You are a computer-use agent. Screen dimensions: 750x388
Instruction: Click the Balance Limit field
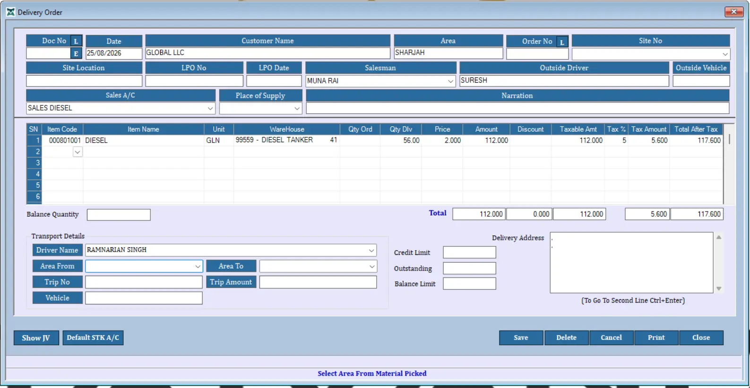point(469,284)
